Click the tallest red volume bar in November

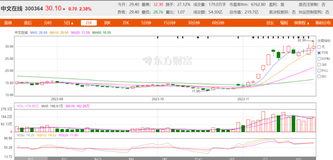point(263,121)
